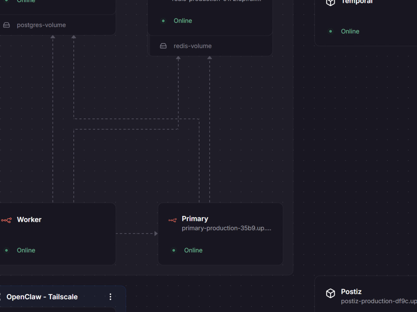Click the Online status under Temporal

(350, 31)
